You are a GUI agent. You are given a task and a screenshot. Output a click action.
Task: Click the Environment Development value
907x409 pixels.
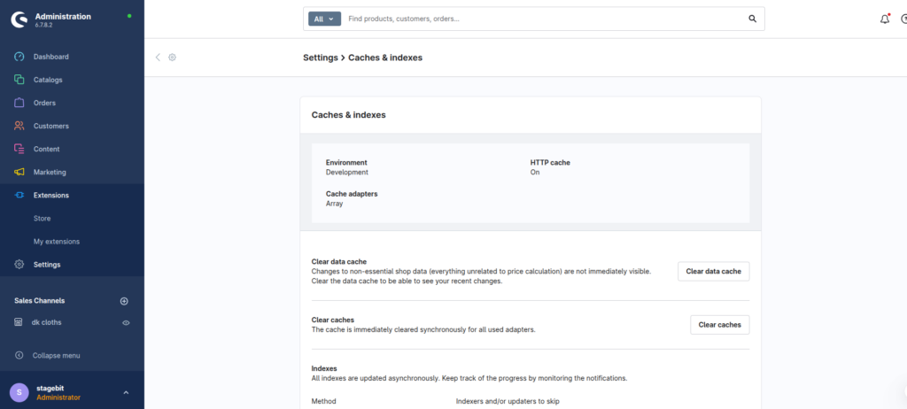(347, 173)
